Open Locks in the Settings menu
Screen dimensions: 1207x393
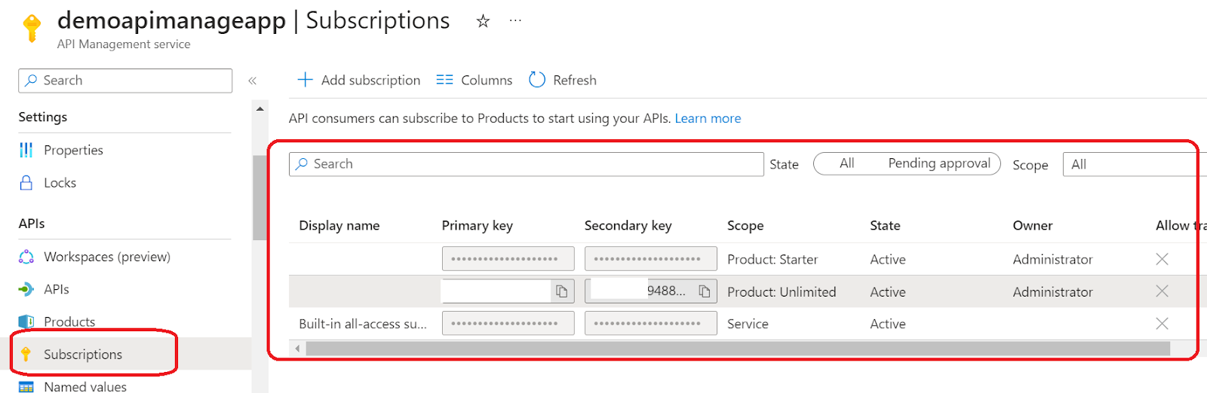pyautogui.click(x=60, y=182)
